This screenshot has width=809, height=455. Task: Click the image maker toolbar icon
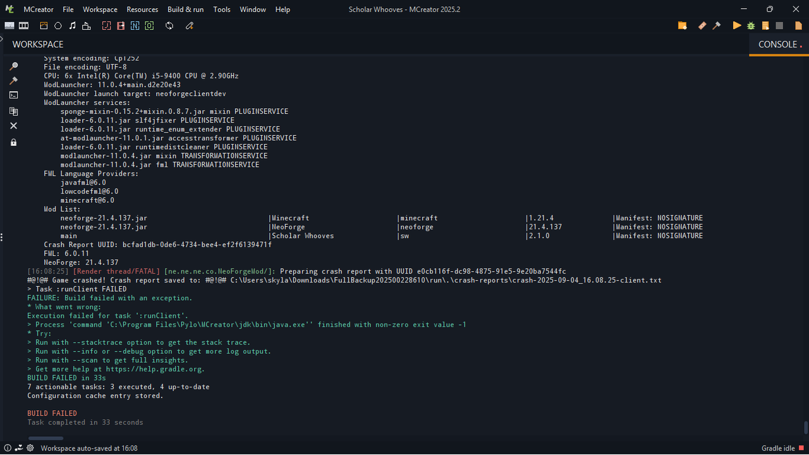9,26
